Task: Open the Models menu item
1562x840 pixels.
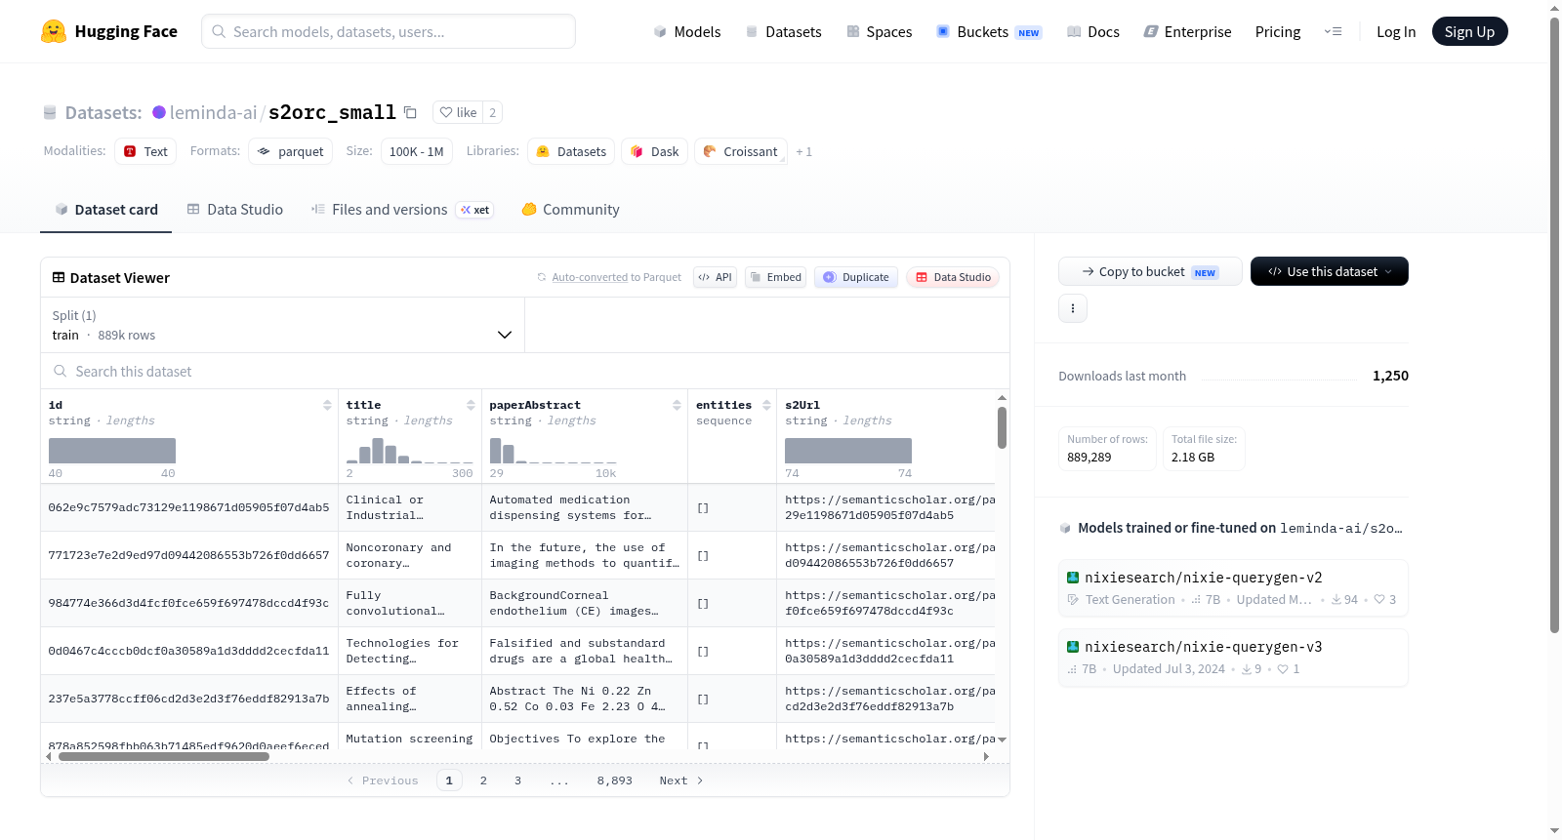Action: pyautogui.click(x=687, y=32)
